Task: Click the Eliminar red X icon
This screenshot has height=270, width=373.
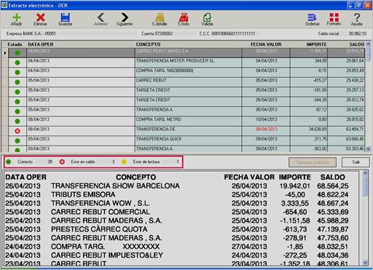Action: pos(40,17)
